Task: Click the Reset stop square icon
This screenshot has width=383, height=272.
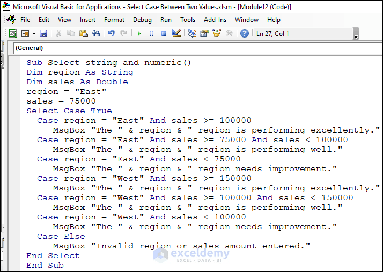Action: coord(164,33)
